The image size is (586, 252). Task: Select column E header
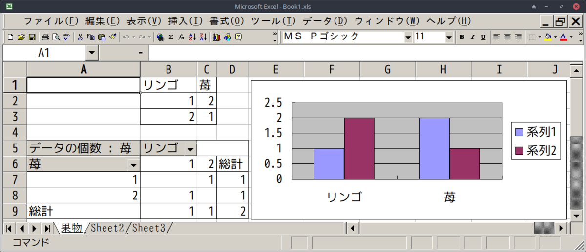pyautogui.click(x=276, y=69)
